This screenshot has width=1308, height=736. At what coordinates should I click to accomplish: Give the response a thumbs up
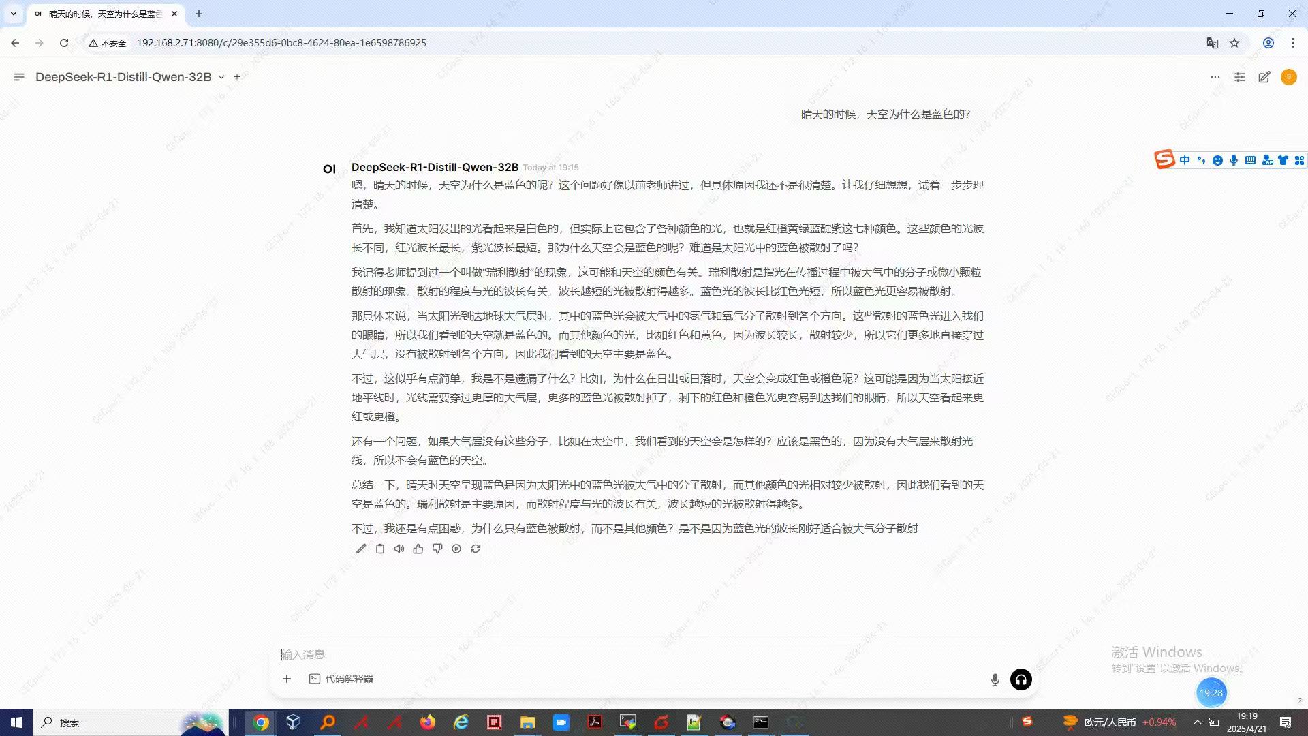point(418,549)
